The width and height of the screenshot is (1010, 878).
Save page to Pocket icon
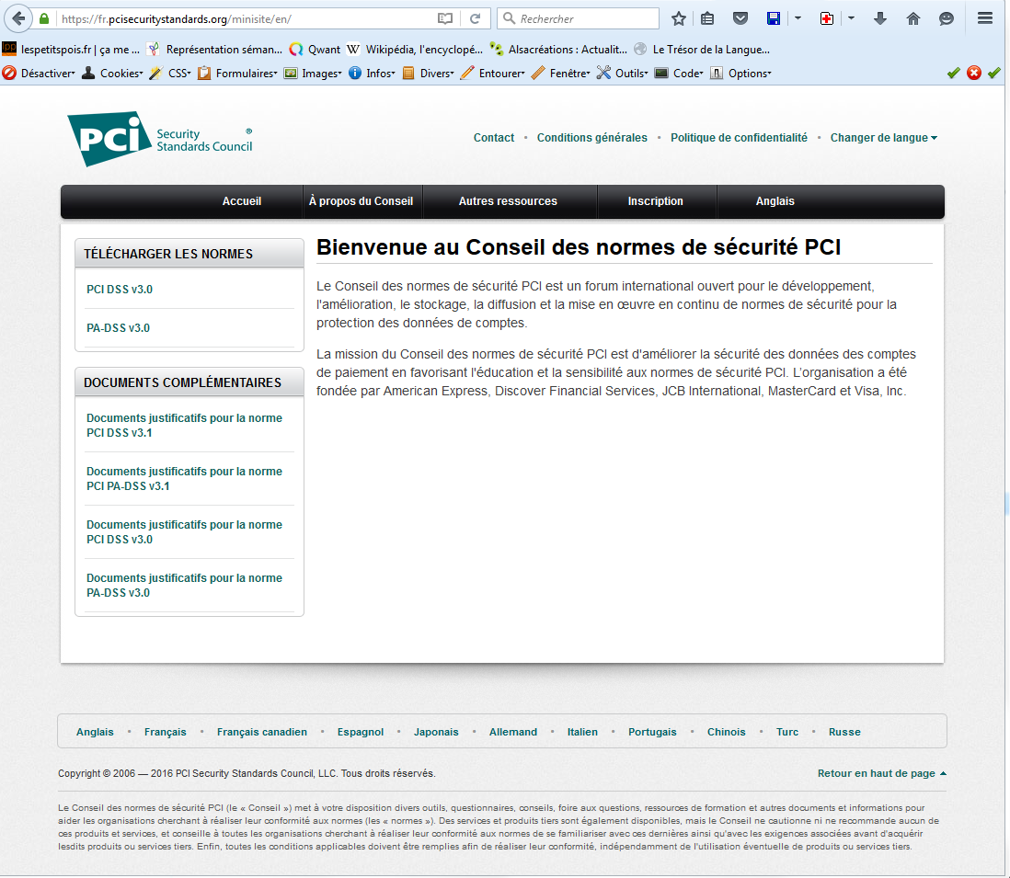740,18
